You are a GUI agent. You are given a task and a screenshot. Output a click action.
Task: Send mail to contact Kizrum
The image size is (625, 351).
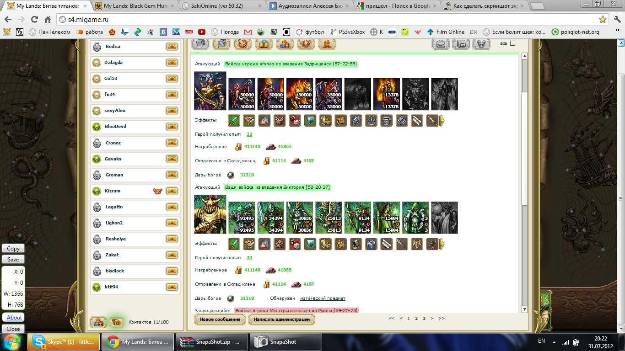tap(172, 191)
